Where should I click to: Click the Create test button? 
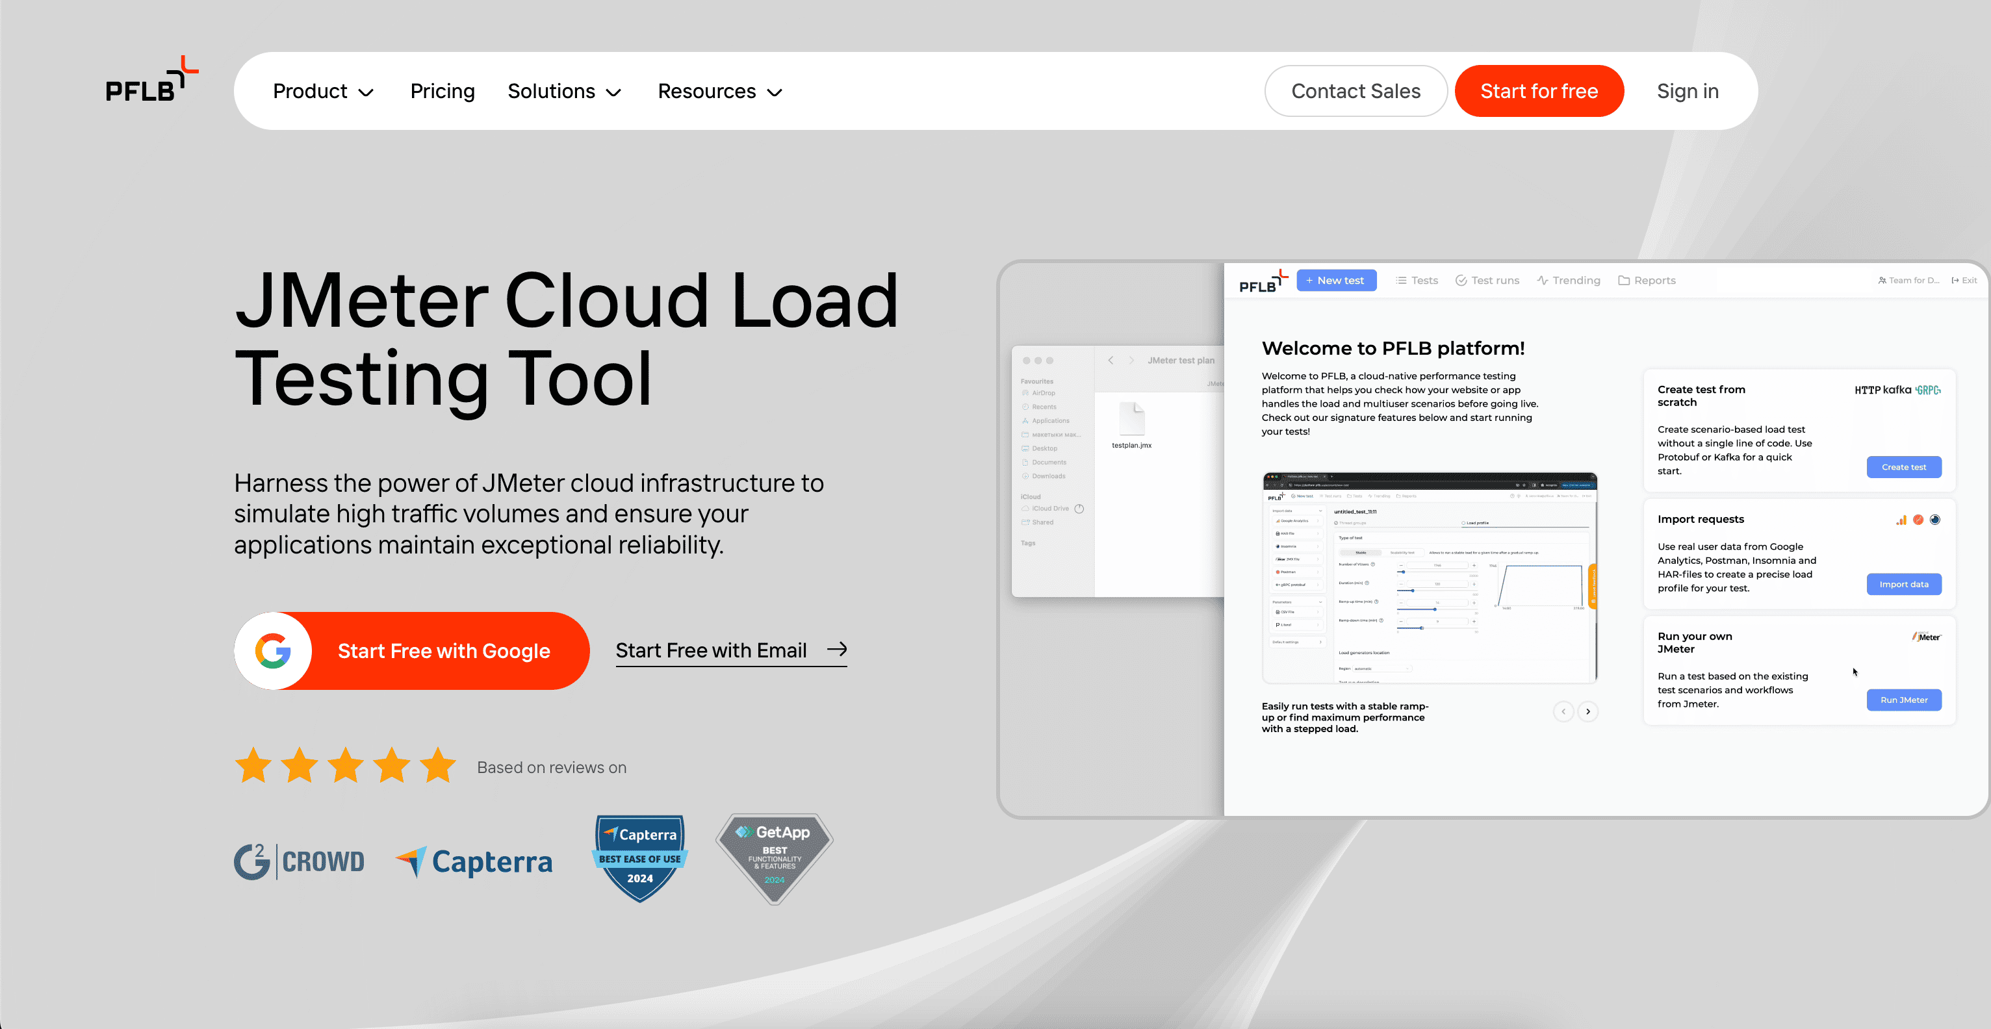click(1904, 466)
